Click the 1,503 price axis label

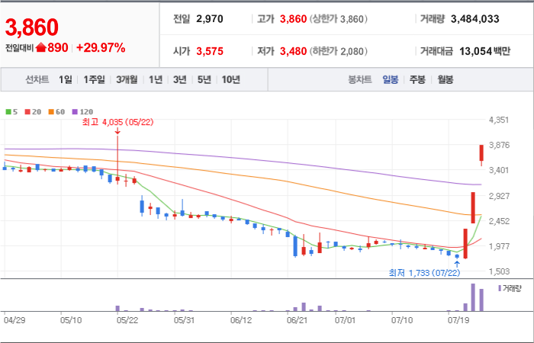click(499, 271)
